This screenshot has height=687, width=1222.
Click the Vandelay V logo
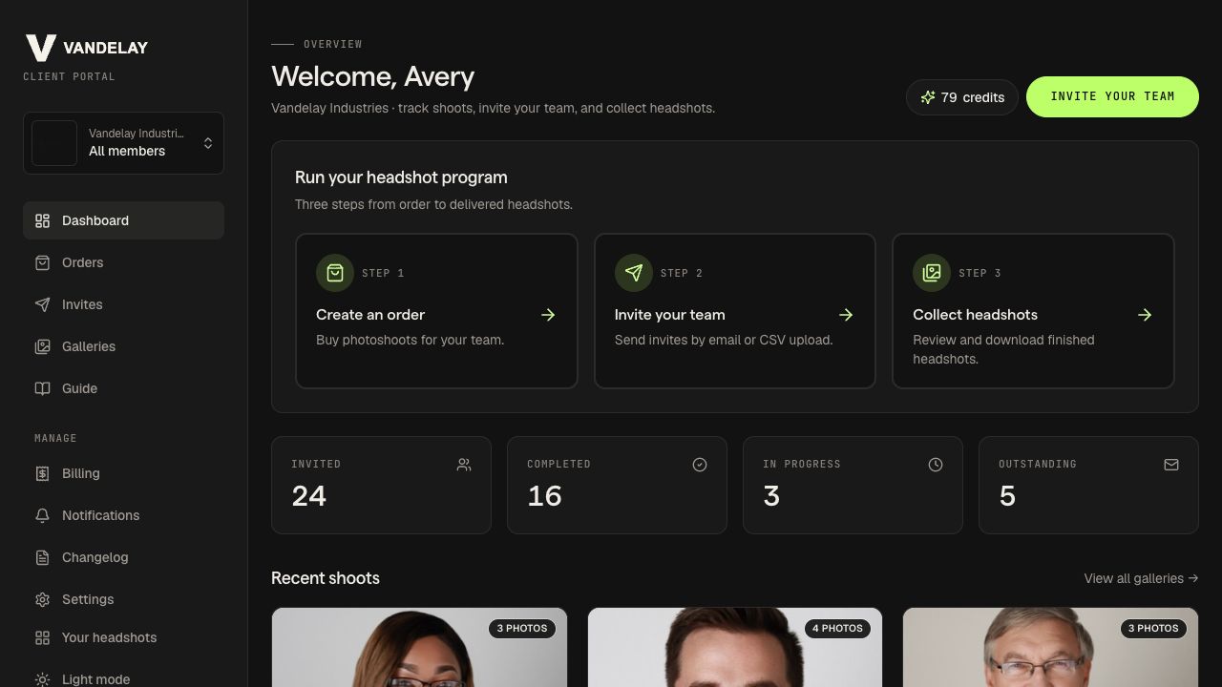pos(41,48)
